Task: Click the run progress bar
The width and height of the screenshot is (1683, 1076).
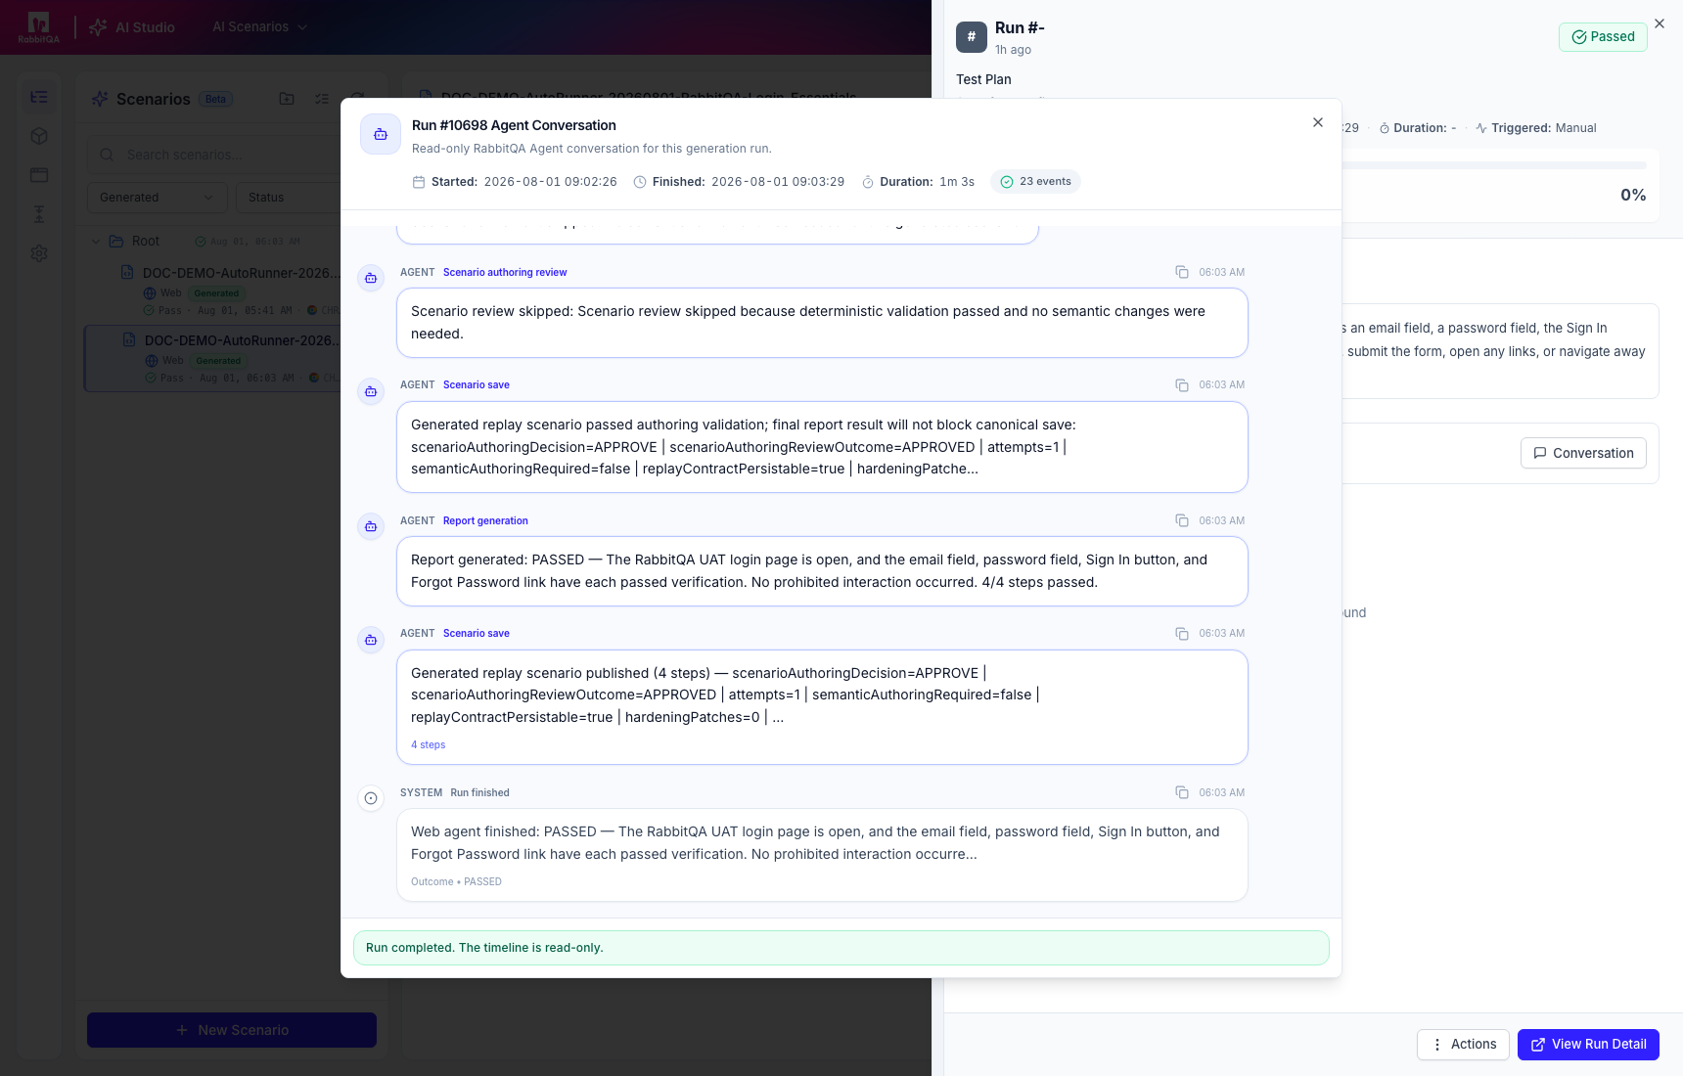Action: coord(1494,165)
